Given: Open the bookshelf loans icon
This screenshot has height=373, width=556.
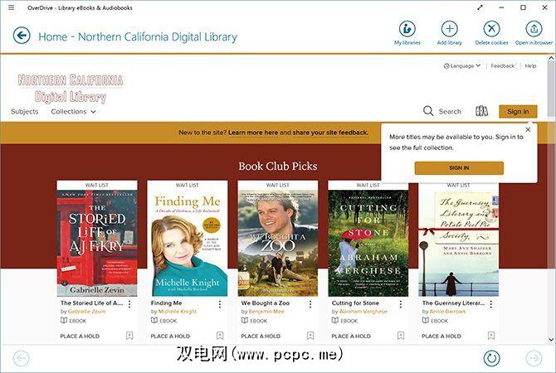Looking at the screenshot, I should tap(481, 111).
